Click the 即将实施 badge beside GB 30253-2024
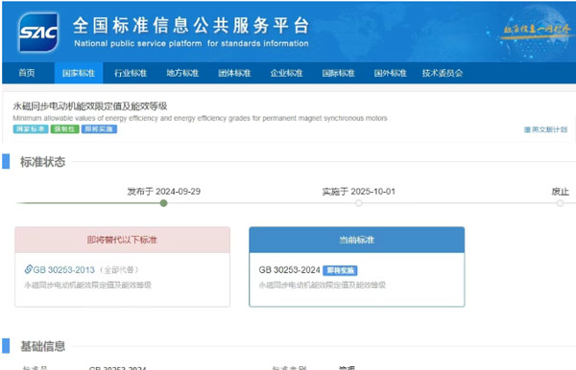This screenshot has width=576, height=370. pos(340,270)
